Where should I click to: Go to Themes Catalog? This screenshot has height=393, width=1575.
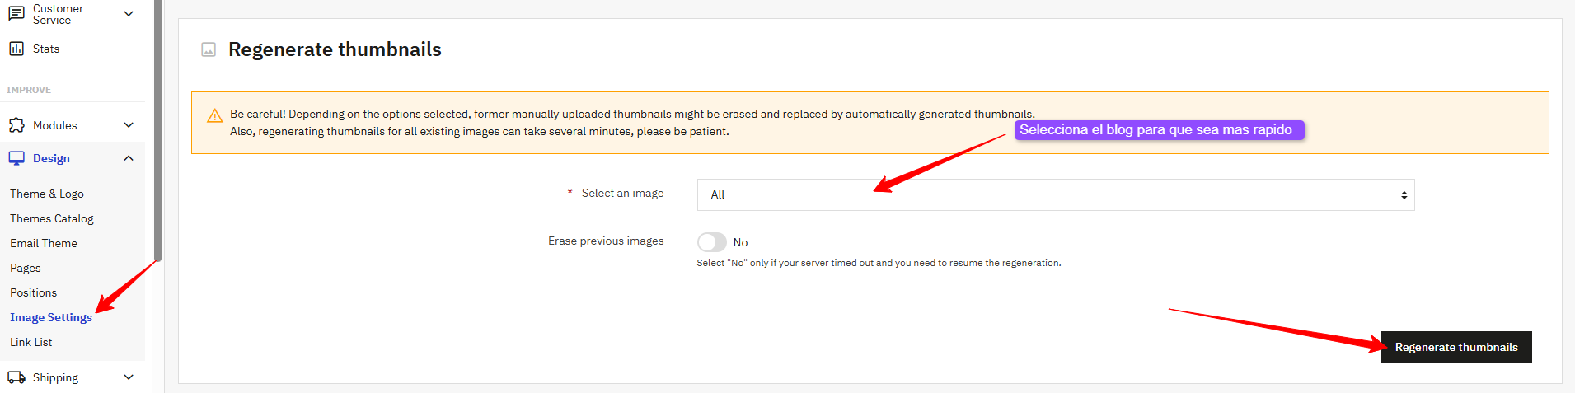(52, 218)
